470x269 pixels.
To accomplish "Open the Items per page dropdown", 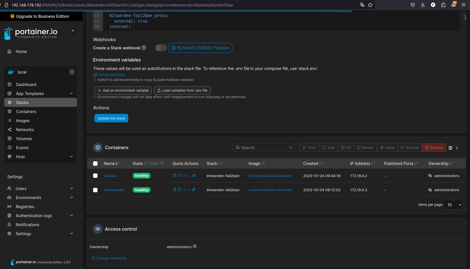I will tap(453, 205).
